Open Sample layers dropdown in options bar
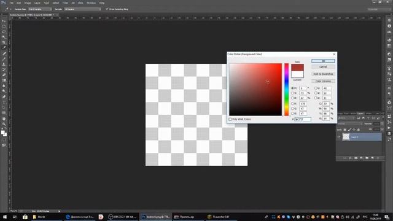393x221 pixels. click(82, 9)
